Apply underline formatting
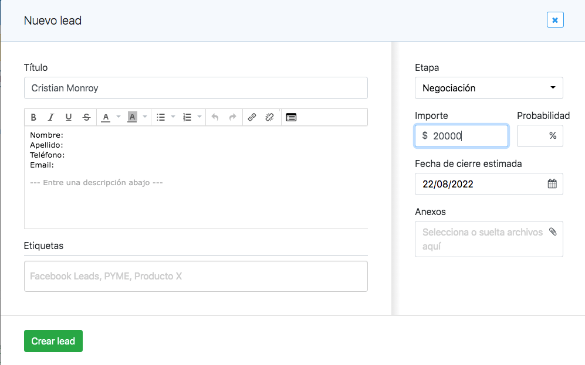This screenshot has height=365, width=585. (x=69, y=117)
